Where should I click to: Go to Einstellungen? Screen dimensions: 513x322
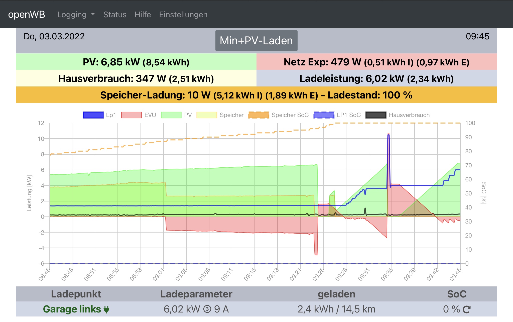pos(183,15)
